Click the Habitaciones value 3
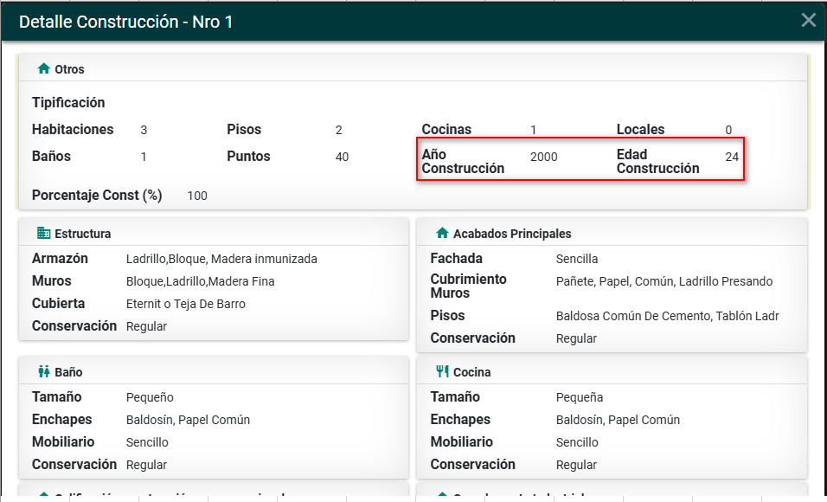The height and width of the screenshot is (502, 827). coord(144,130)
